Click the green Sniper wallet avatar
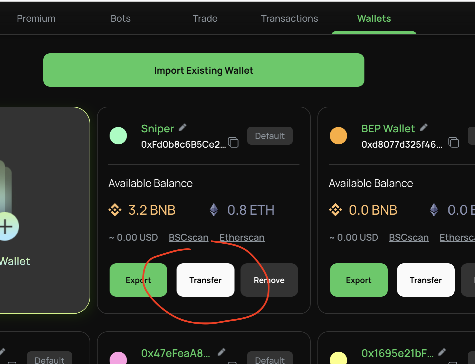Viewport: 475px width, 364px height. 118,136
